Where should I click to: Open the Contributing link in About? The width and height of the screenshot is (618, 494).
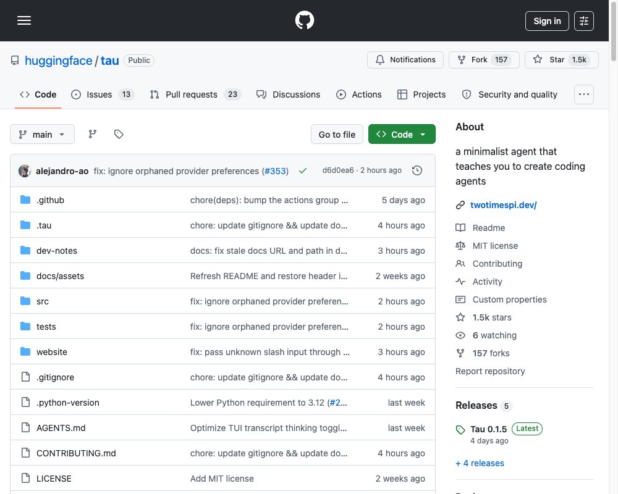pyautogui.click(x=497, y=264)
